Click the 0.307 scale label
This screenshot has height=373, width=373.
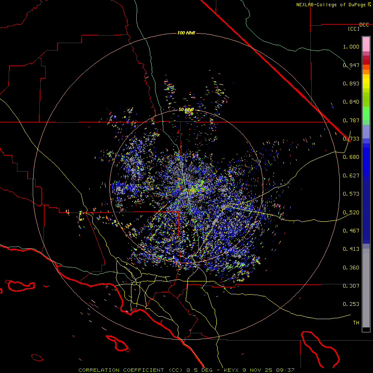click(351, 286)
